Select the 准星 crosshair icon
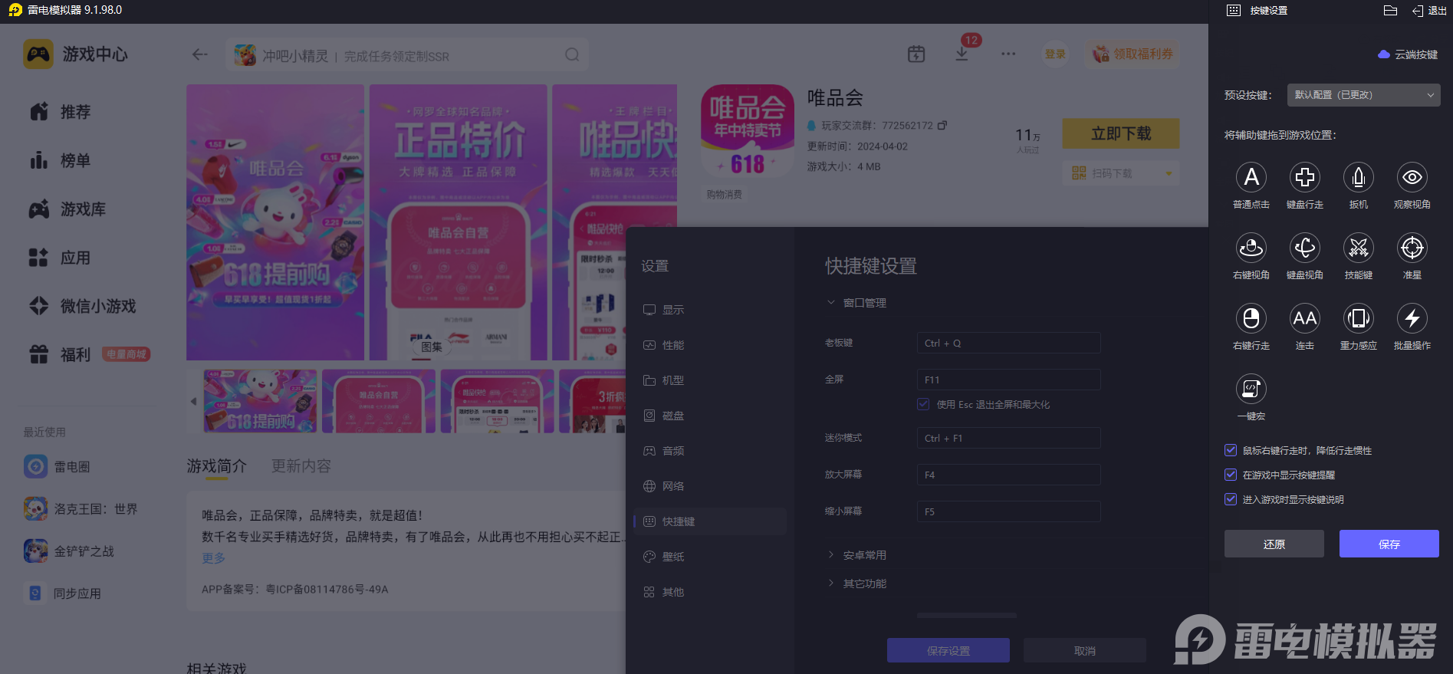 pyautogui.click(x=1412, y=248)
